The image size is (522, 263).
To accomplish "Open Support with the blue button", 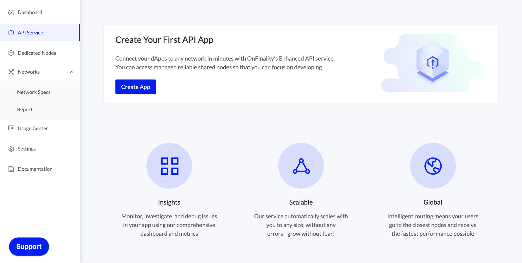I will pyautogui.click(x=29, y=246).
